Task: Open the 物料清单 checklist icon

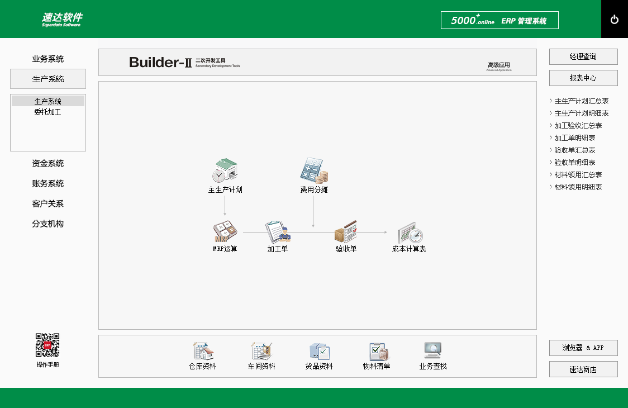Action: pyautogui.click(x=377, y=352)
